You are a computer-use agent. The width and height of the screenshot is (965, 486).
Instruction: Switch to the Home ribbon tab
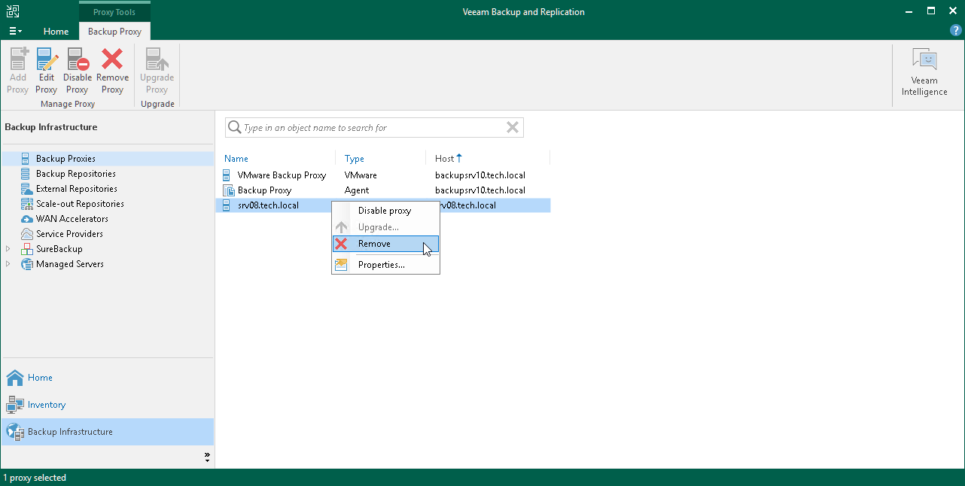click(x=56, y=32)
